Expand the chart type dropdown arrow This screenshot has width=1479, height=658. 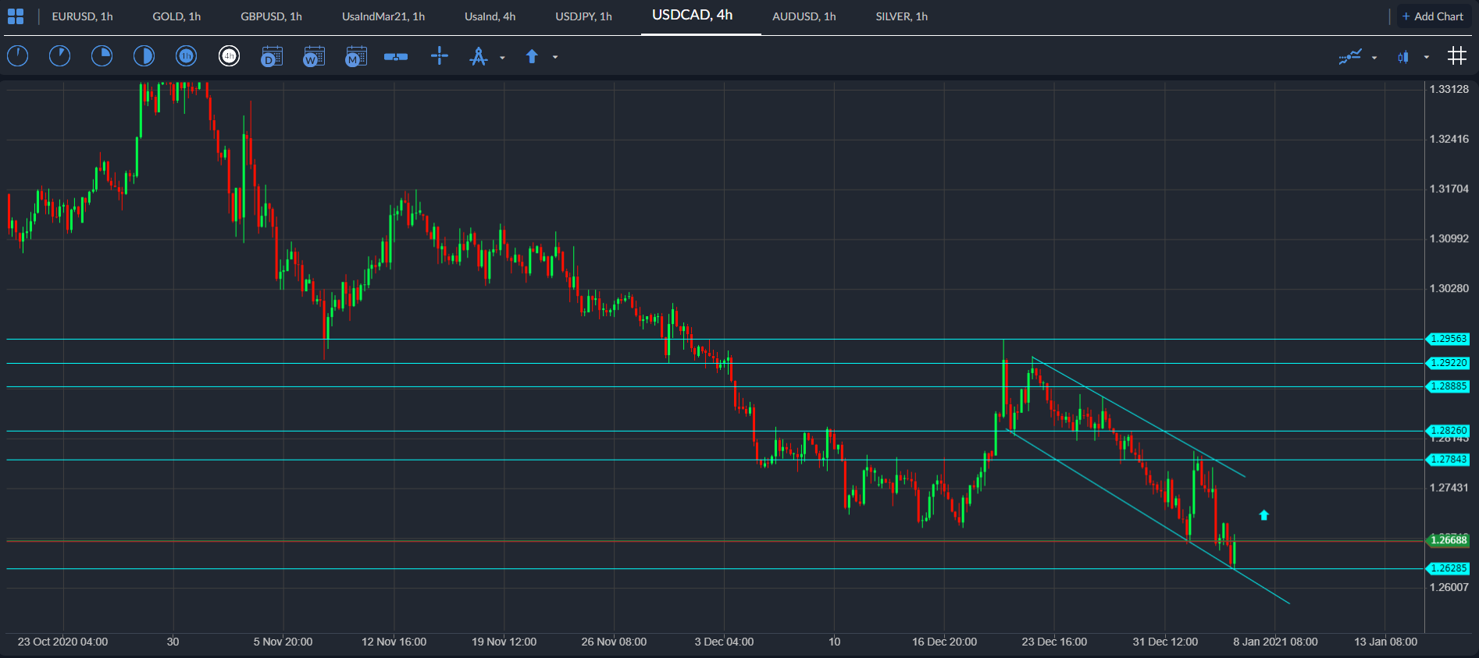1427,57
